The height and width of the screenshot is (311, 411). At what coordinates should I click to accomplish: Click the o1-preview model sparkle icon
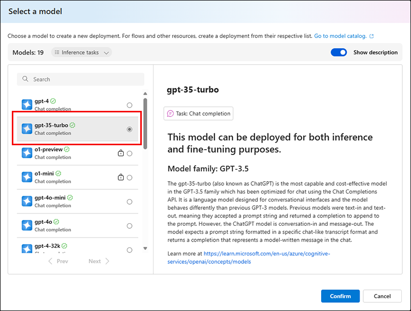[27, 153]
